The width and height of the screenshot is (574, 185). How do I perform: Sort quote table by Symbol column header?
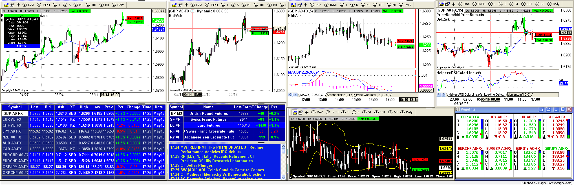point(15,107)
